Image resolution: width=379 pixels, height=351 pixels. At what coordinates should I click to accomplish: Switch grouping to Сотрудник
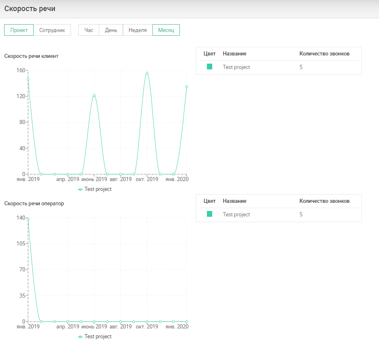coord(52,30)
